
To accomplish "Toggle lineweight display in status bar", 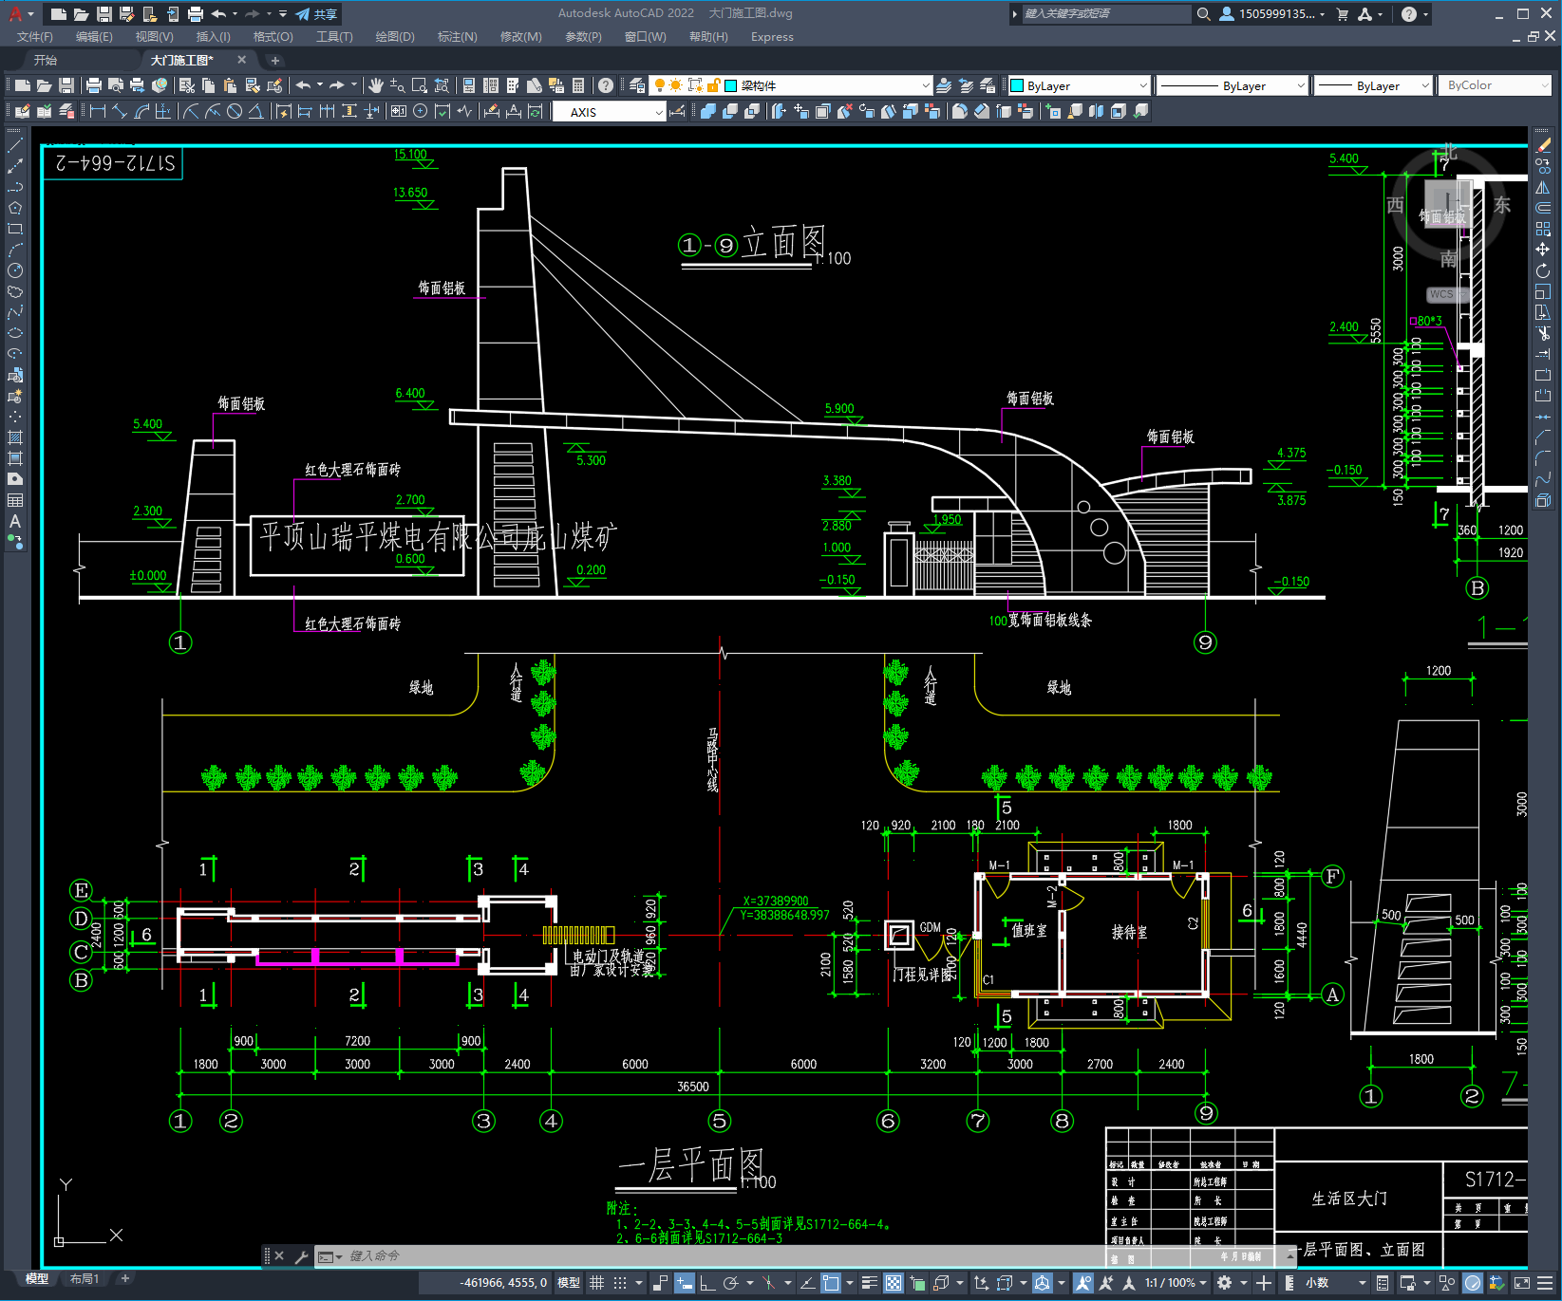I will click(x=869, y=1283).
